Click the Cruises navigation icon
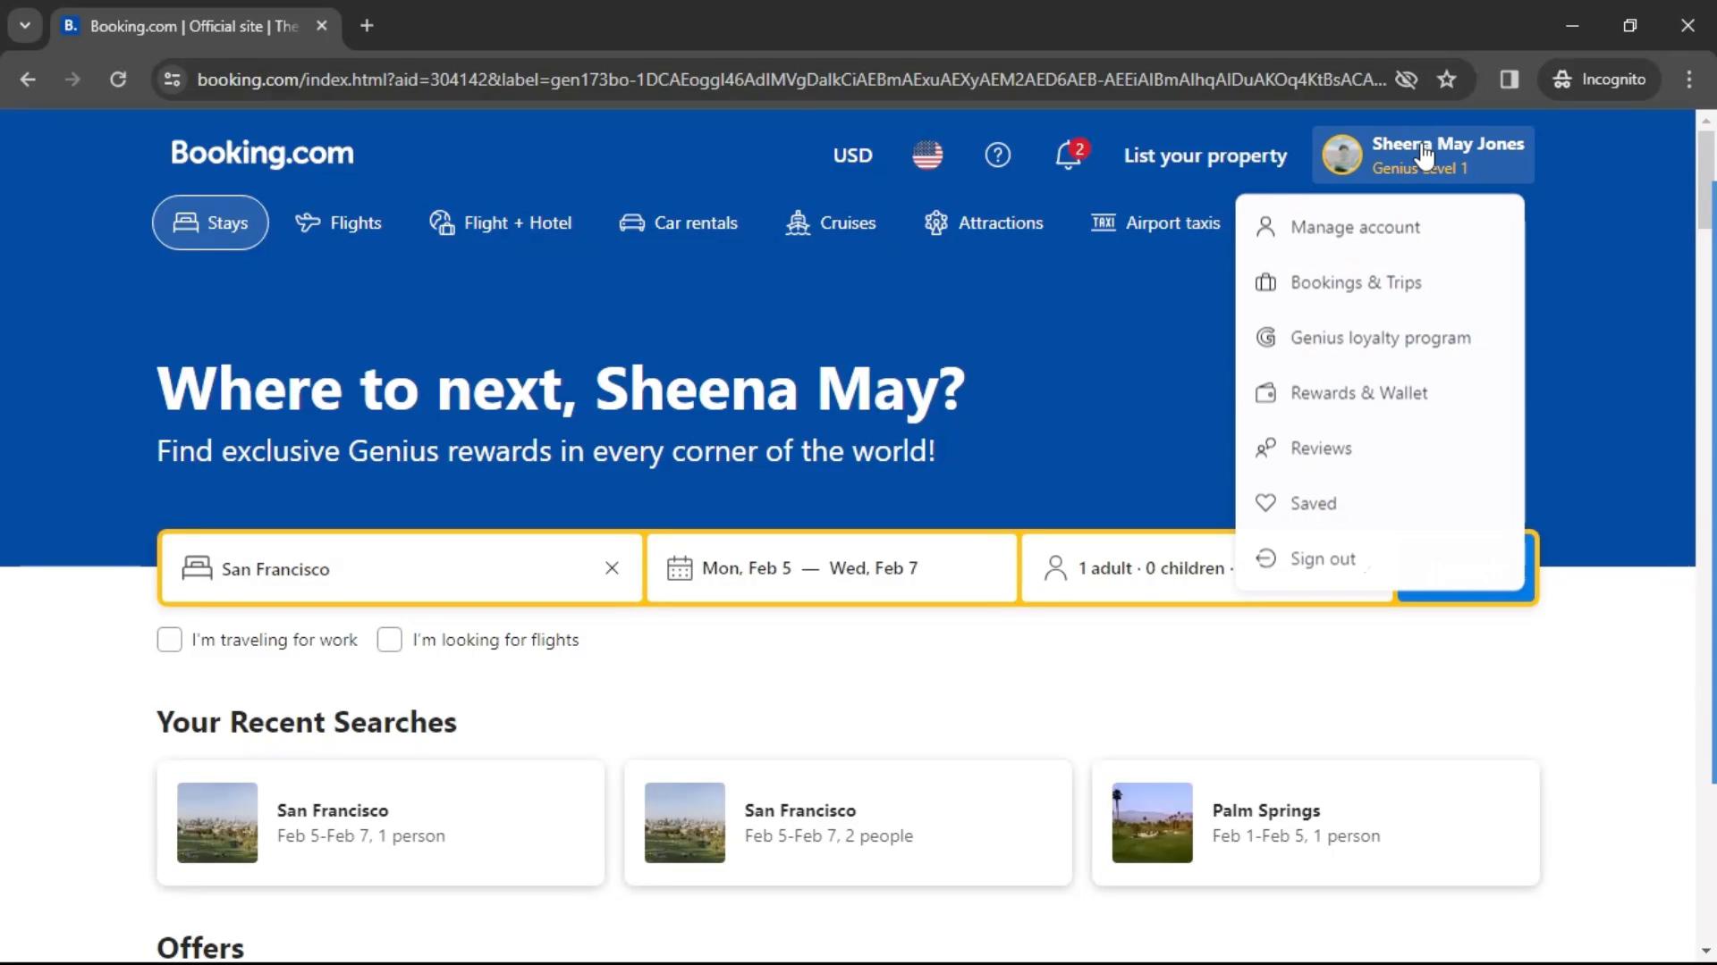 [797, 222]
